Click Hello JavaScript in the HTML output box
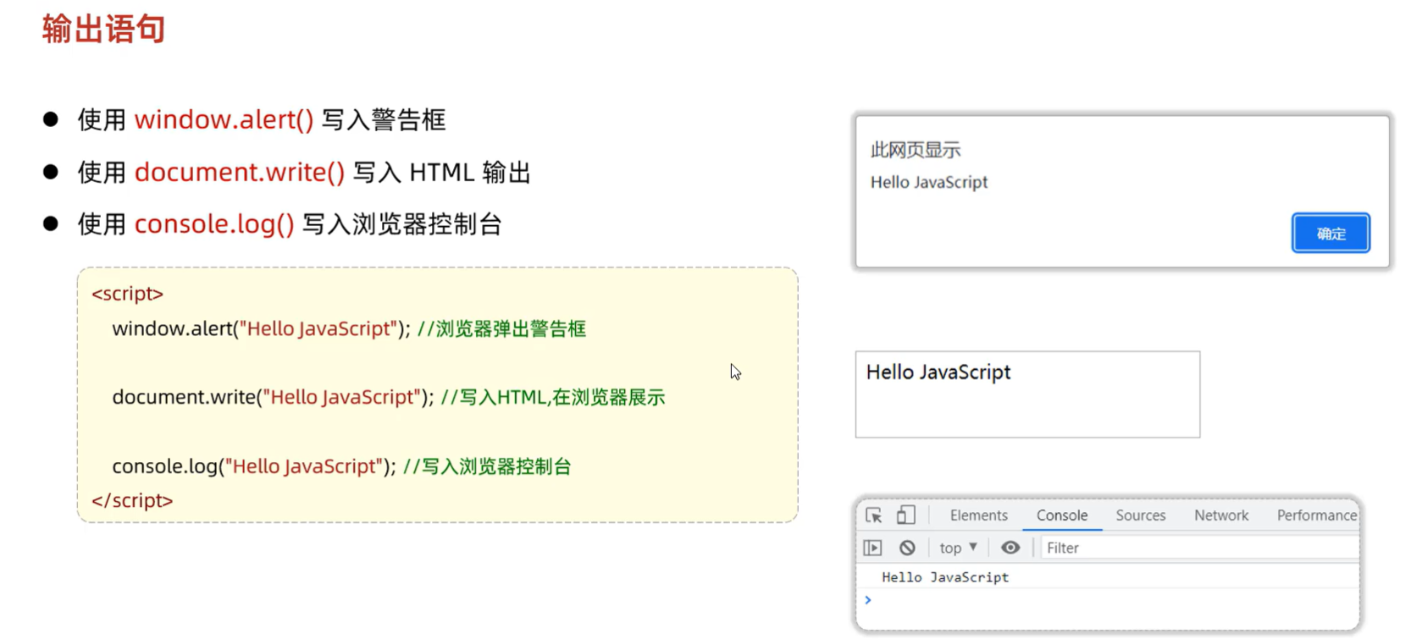Screen dimensions: 1411x639 938,372
